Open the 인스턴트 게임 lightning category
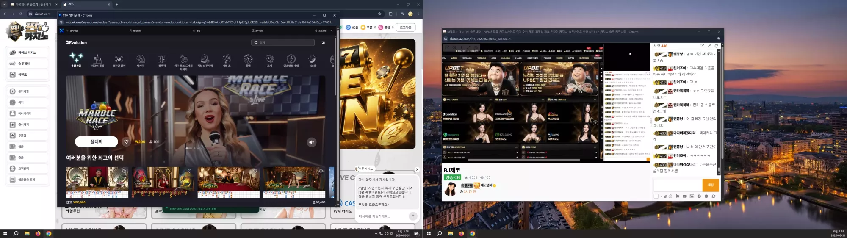Viewport: 847px width, 238px height. [x=291, y=61]
